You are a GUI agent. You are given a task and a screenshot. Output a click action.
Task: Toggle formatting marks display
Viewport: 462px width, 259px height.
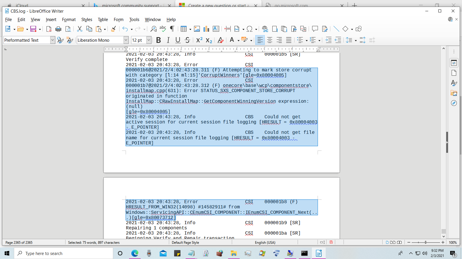click(172, 29)
